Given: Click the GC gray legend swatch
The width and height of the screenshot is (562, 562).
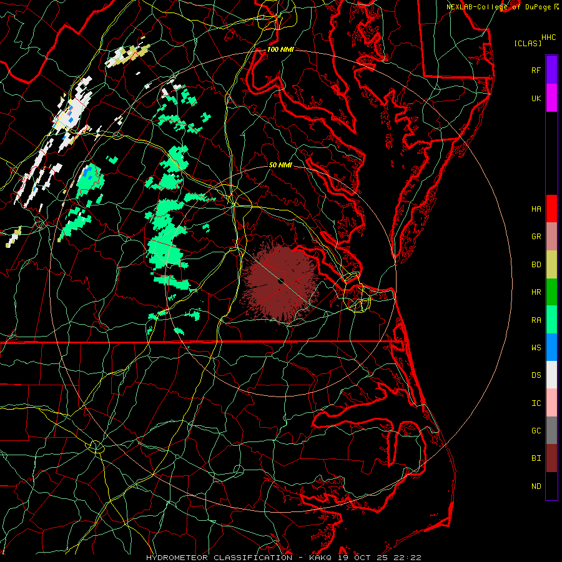Looking at the screenshot, I should pos(551,430).
